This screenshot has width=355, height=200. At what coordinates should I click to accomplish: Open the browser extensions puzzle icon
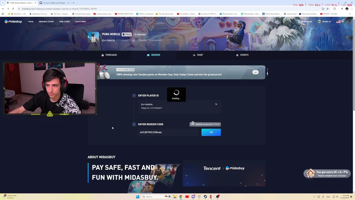[x=334, y=9]
